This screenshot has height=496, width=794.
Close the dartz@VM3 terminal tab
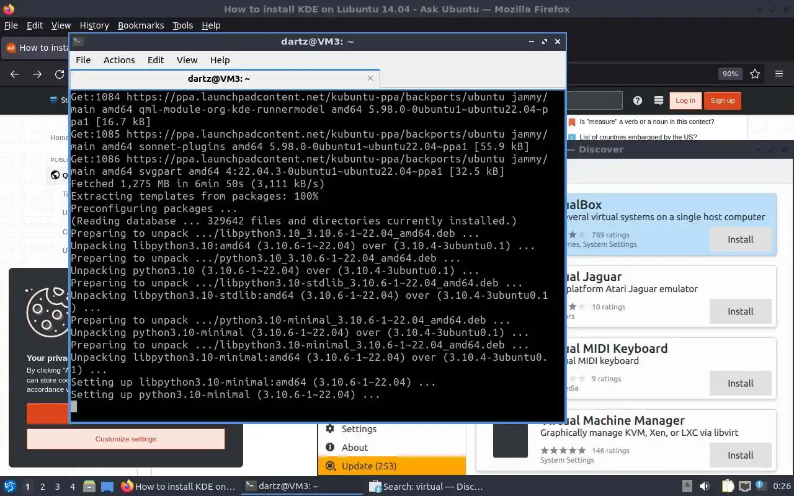pos(370,78)
